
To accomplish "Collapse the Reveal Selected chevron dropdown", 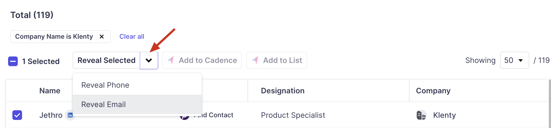I will pos(149,60).
